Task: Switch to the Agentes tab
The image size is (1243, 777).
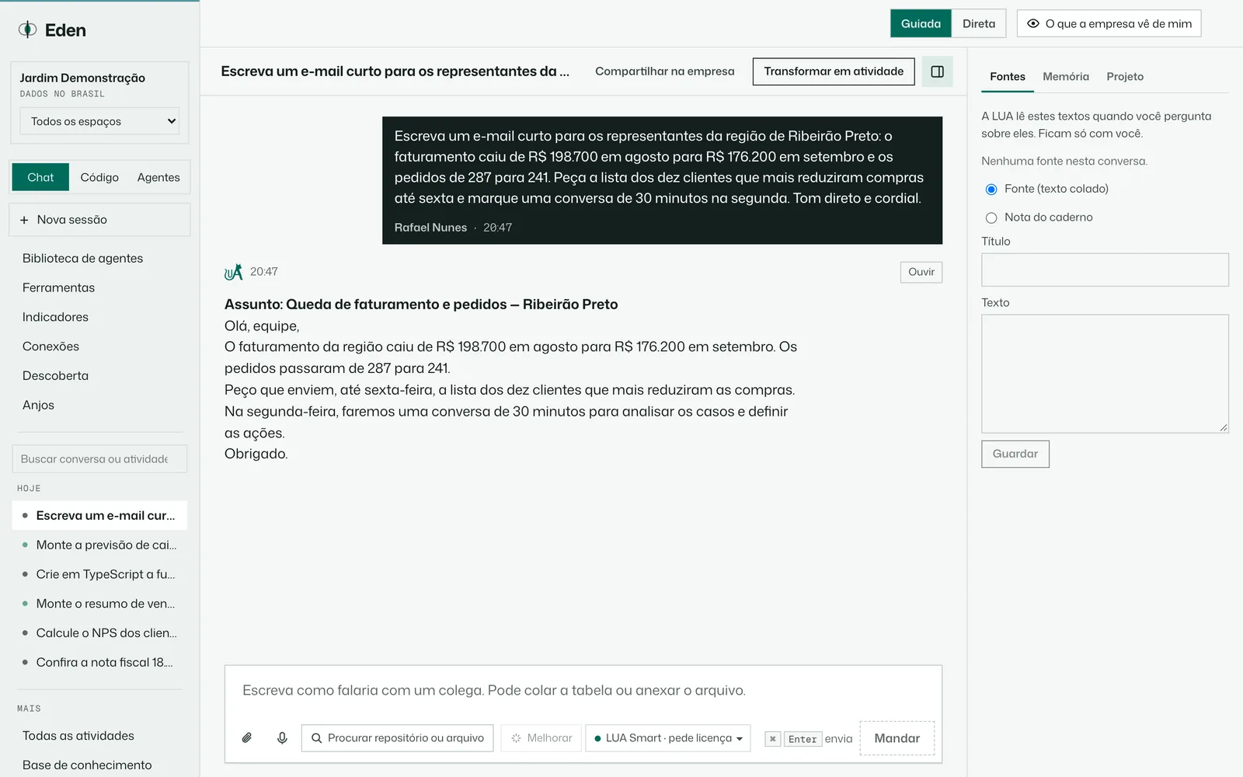Action: 158,177
